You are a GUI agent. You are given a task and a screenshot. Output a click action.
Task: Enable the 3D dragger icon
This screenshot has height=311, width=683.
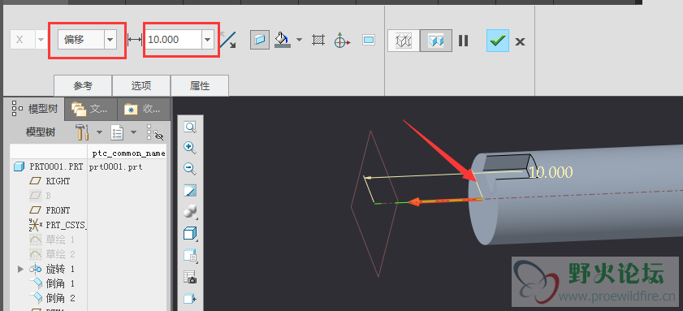pos(343,40)
